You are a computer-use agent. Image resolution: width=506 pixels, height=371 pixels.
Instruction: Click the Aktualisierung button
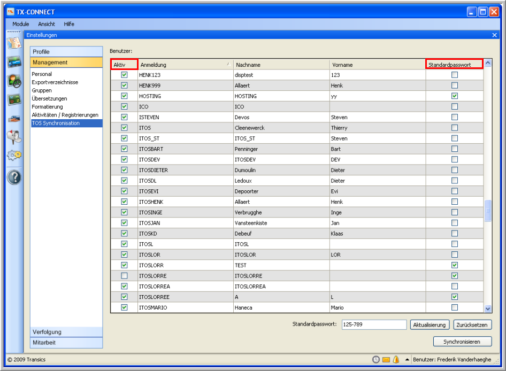tap(429, 325)
